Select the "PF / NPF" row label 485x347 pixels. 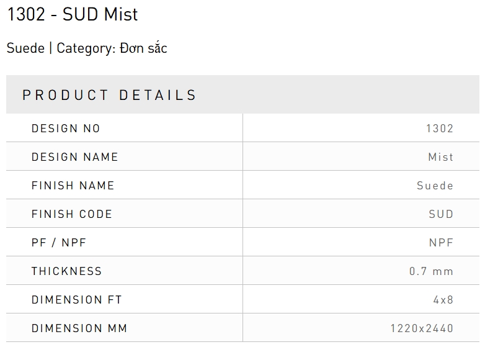pos(59,243)
